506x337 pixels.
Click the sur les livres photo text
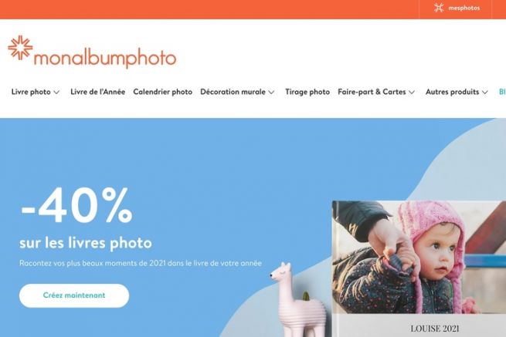pyautogui.click(x=86, y=243)
